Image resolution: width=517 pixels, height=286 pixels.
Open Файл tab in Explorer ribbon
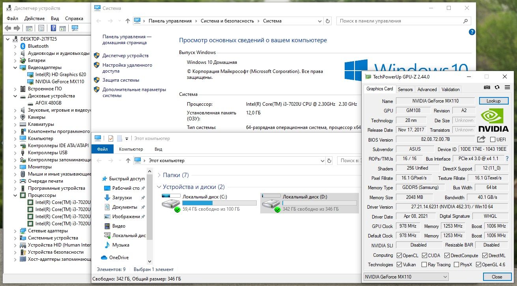[103, 149]
